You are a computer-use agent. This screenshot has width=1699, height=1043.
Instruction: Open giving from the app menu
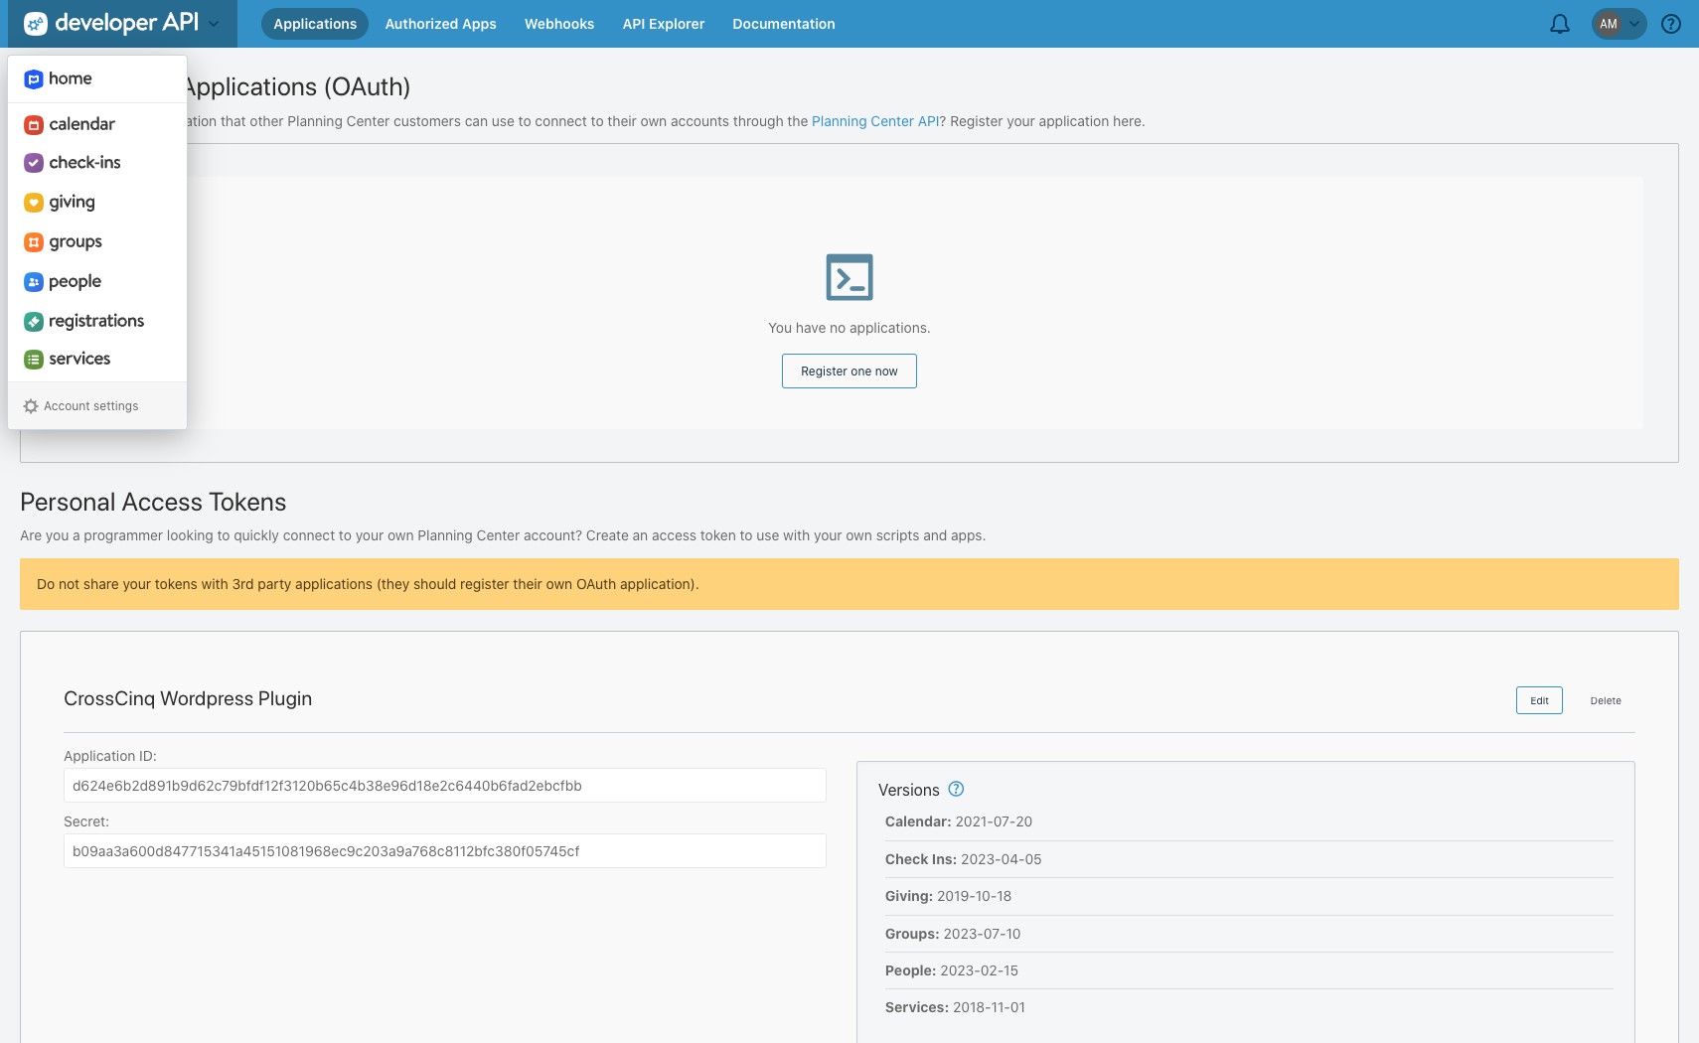click(x=97, y=203)
